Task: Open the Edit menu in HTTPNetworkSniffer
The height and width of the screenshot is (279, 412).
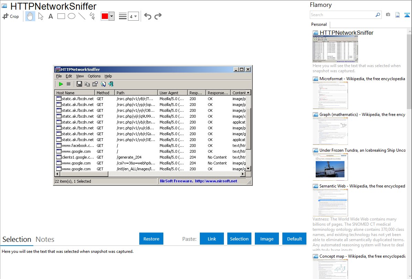Action: tap(69, 76)
